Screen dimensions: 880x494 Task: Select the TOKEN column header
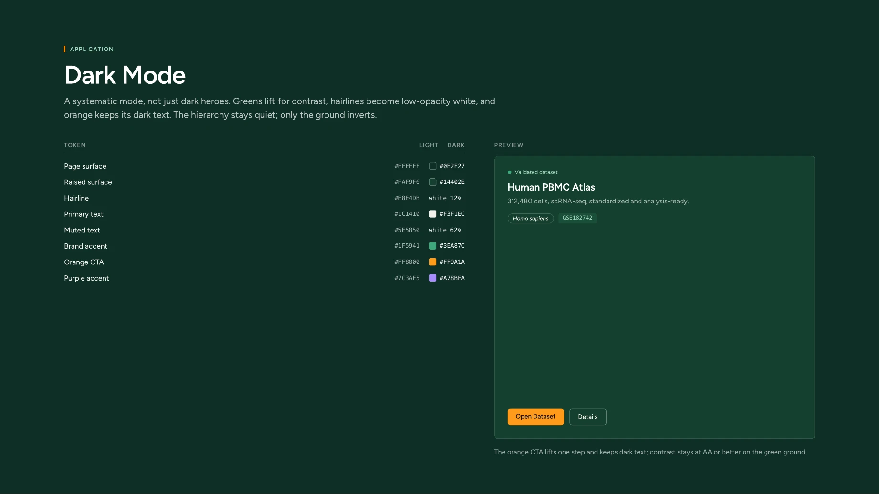pos(75,145)
